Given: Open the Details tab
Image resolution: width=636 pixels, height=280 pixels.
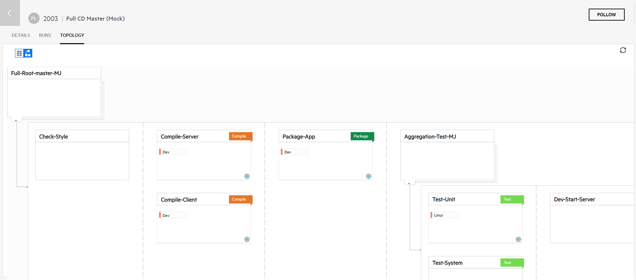Looking at the screenshot, I should (21, 35).
